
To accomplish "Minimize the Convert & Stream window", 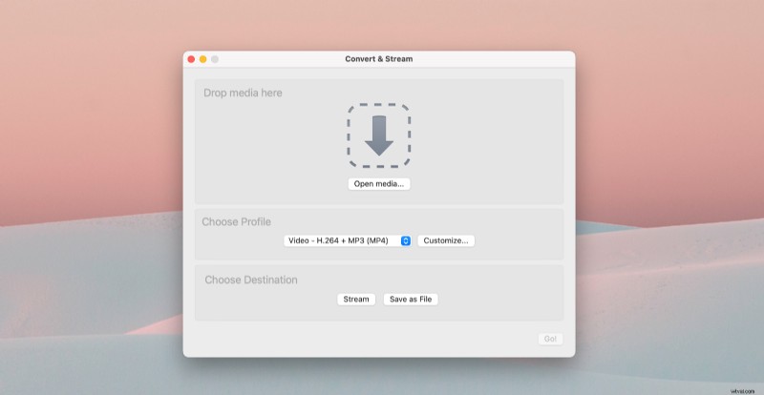I will [x=202, y=59].
